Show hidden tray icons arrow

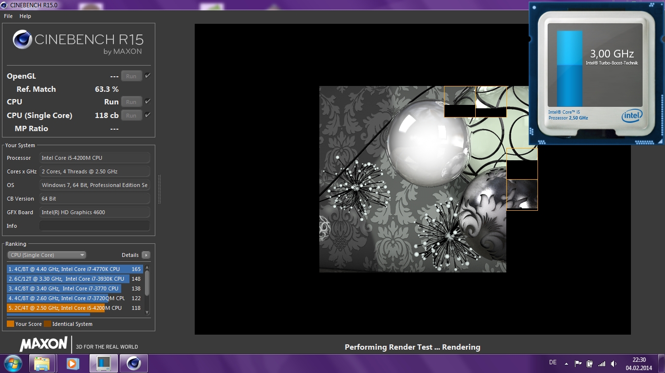tap(566, 363)
